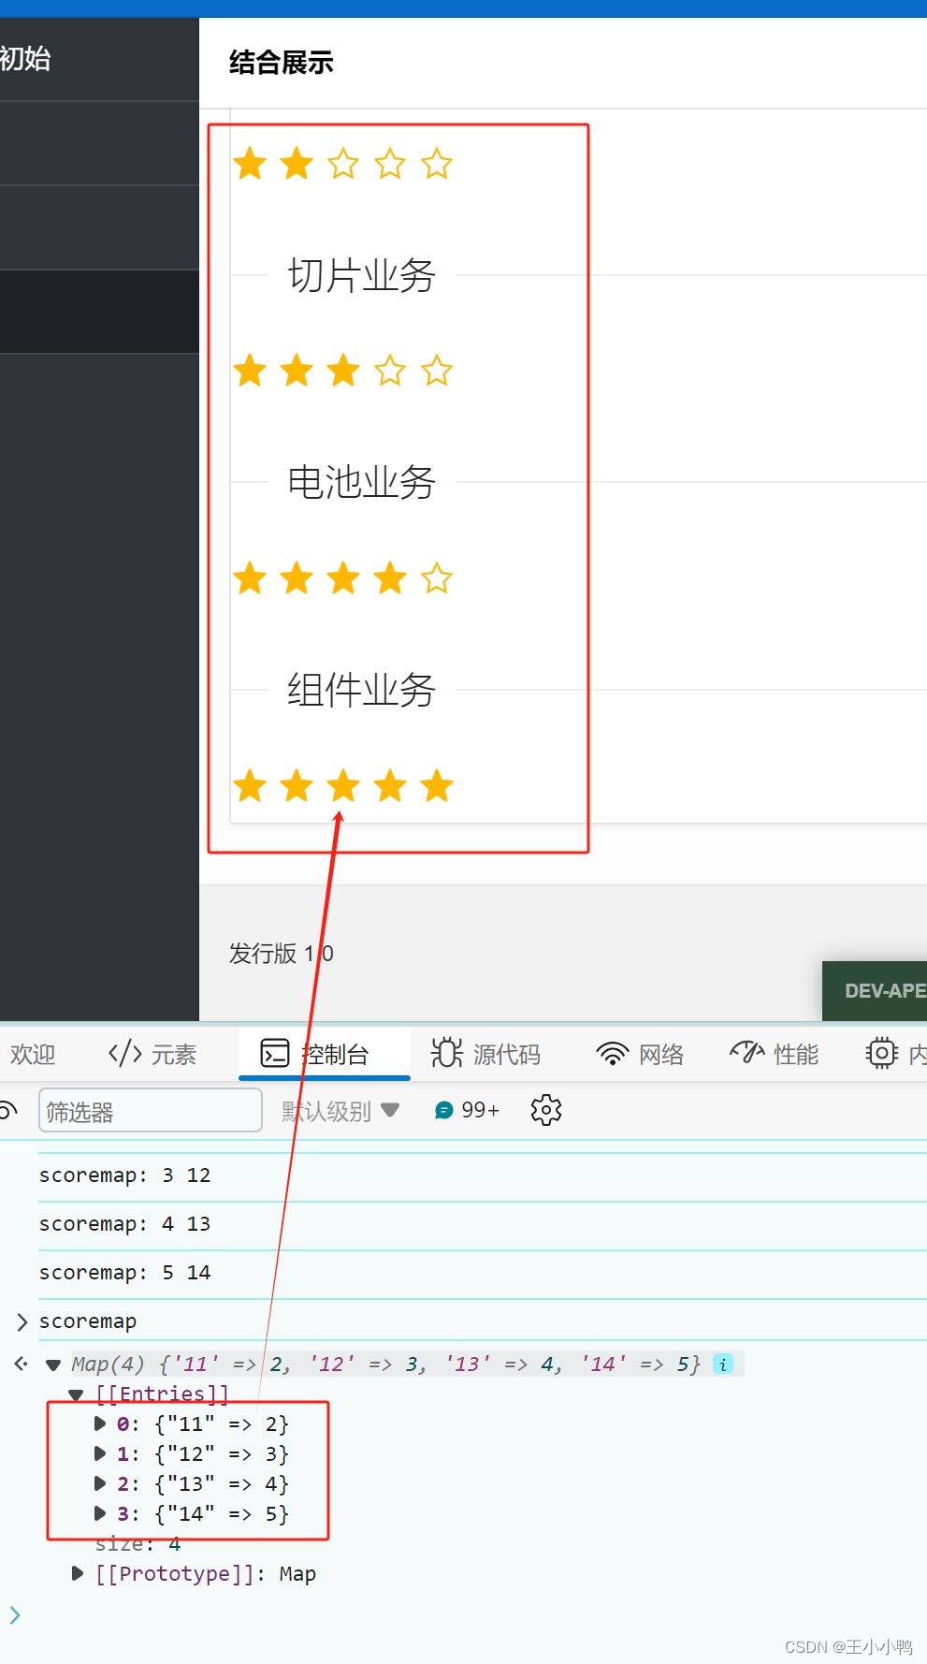Click the entered command "scoremap"
Screen dimensions: 927x1664
click(88, 1321)
